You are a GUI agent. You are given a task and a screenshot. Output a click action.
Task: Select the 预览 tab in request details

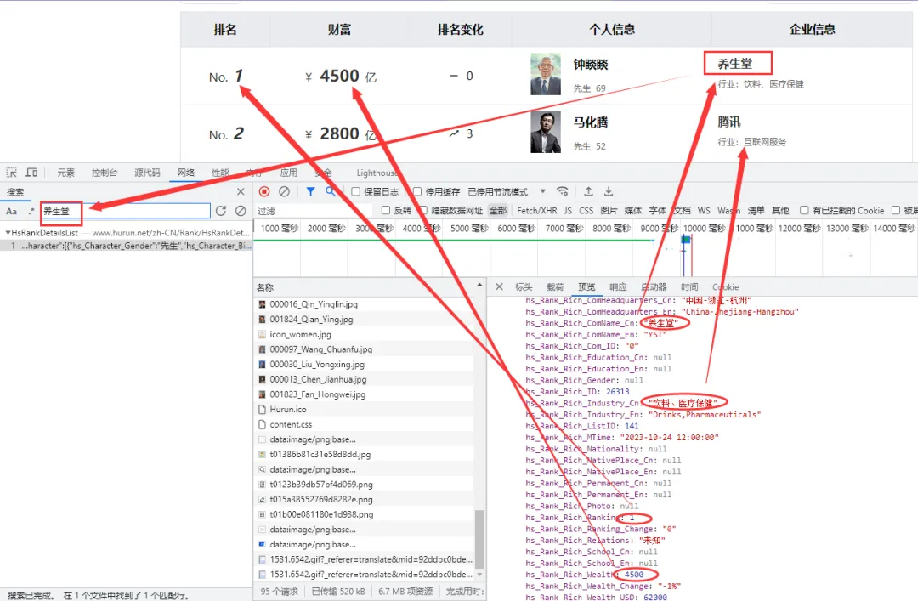[586, 287]
